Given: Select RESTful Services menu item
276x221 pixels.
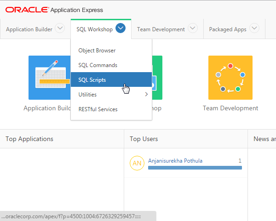Looking at the screenshot, I should 98,109.
